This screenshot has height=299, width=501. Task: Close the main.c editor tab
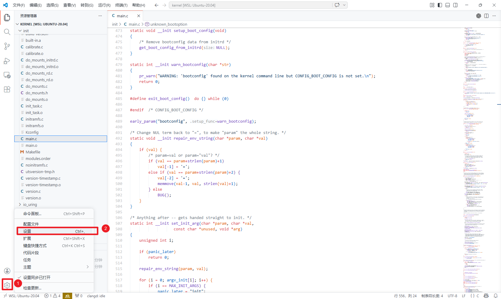click(138, 16)
